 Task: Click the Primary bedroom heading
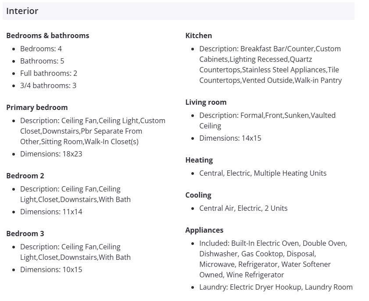tap(37, 107)
